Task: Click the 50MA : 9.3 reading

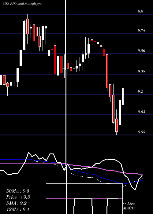Action: [18, 191]
